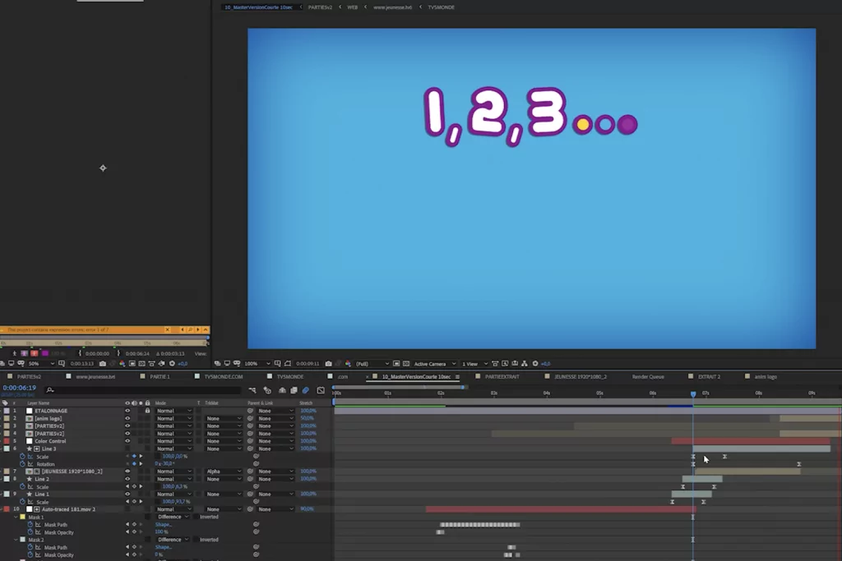The image size is (842, 561).
Task: Click the yellow color label of Mask 1
Action: [23, 517]
